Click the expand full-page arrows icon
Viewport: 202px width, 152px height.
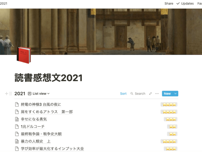click(x=150, y=93)
